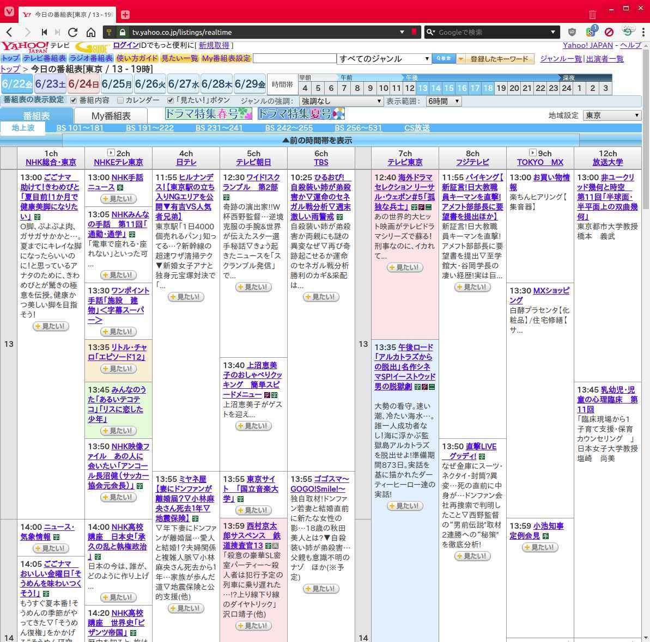Open the ジャンルの強調 dropdown
This screenshot has width=650, height=642.
(341, 101)
